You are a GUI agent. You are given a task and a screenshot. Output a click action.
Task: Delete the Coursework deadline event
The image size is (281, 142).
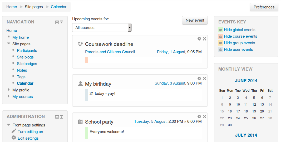click(x=204, y=39)
